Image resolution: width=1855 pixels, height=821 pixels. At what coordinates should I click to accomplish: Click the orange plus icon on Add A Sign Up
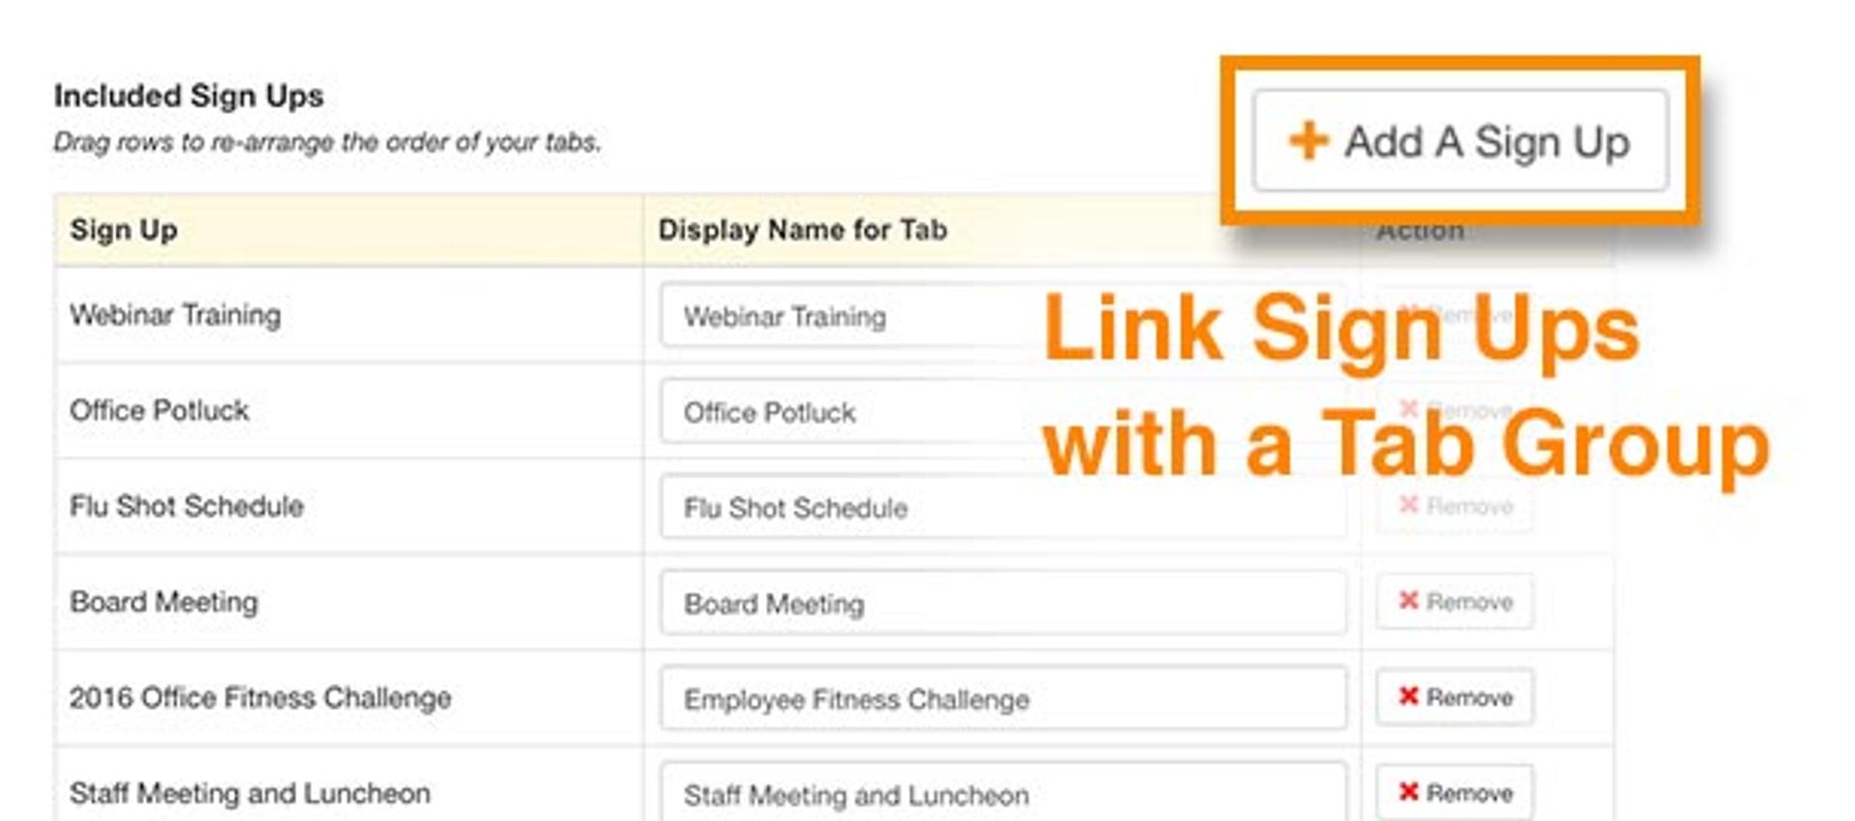1309,141
